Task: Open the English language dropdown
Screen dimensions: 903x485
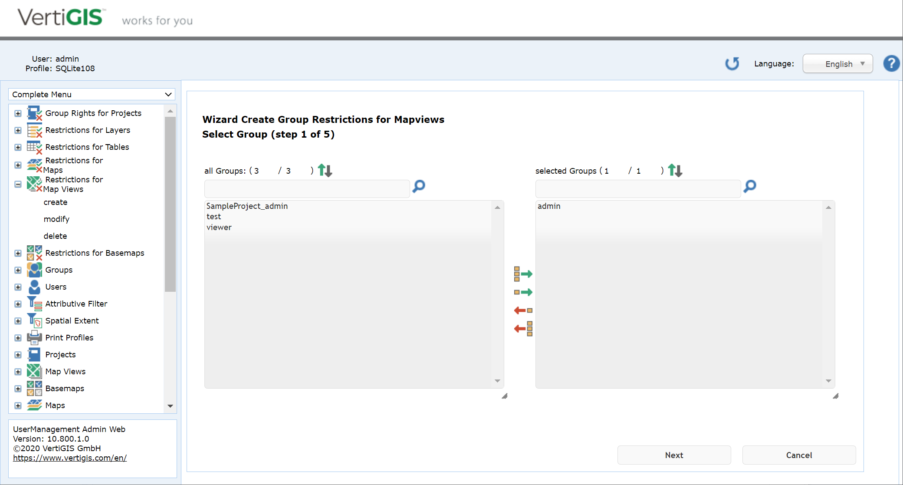Action: pos(837,63)
